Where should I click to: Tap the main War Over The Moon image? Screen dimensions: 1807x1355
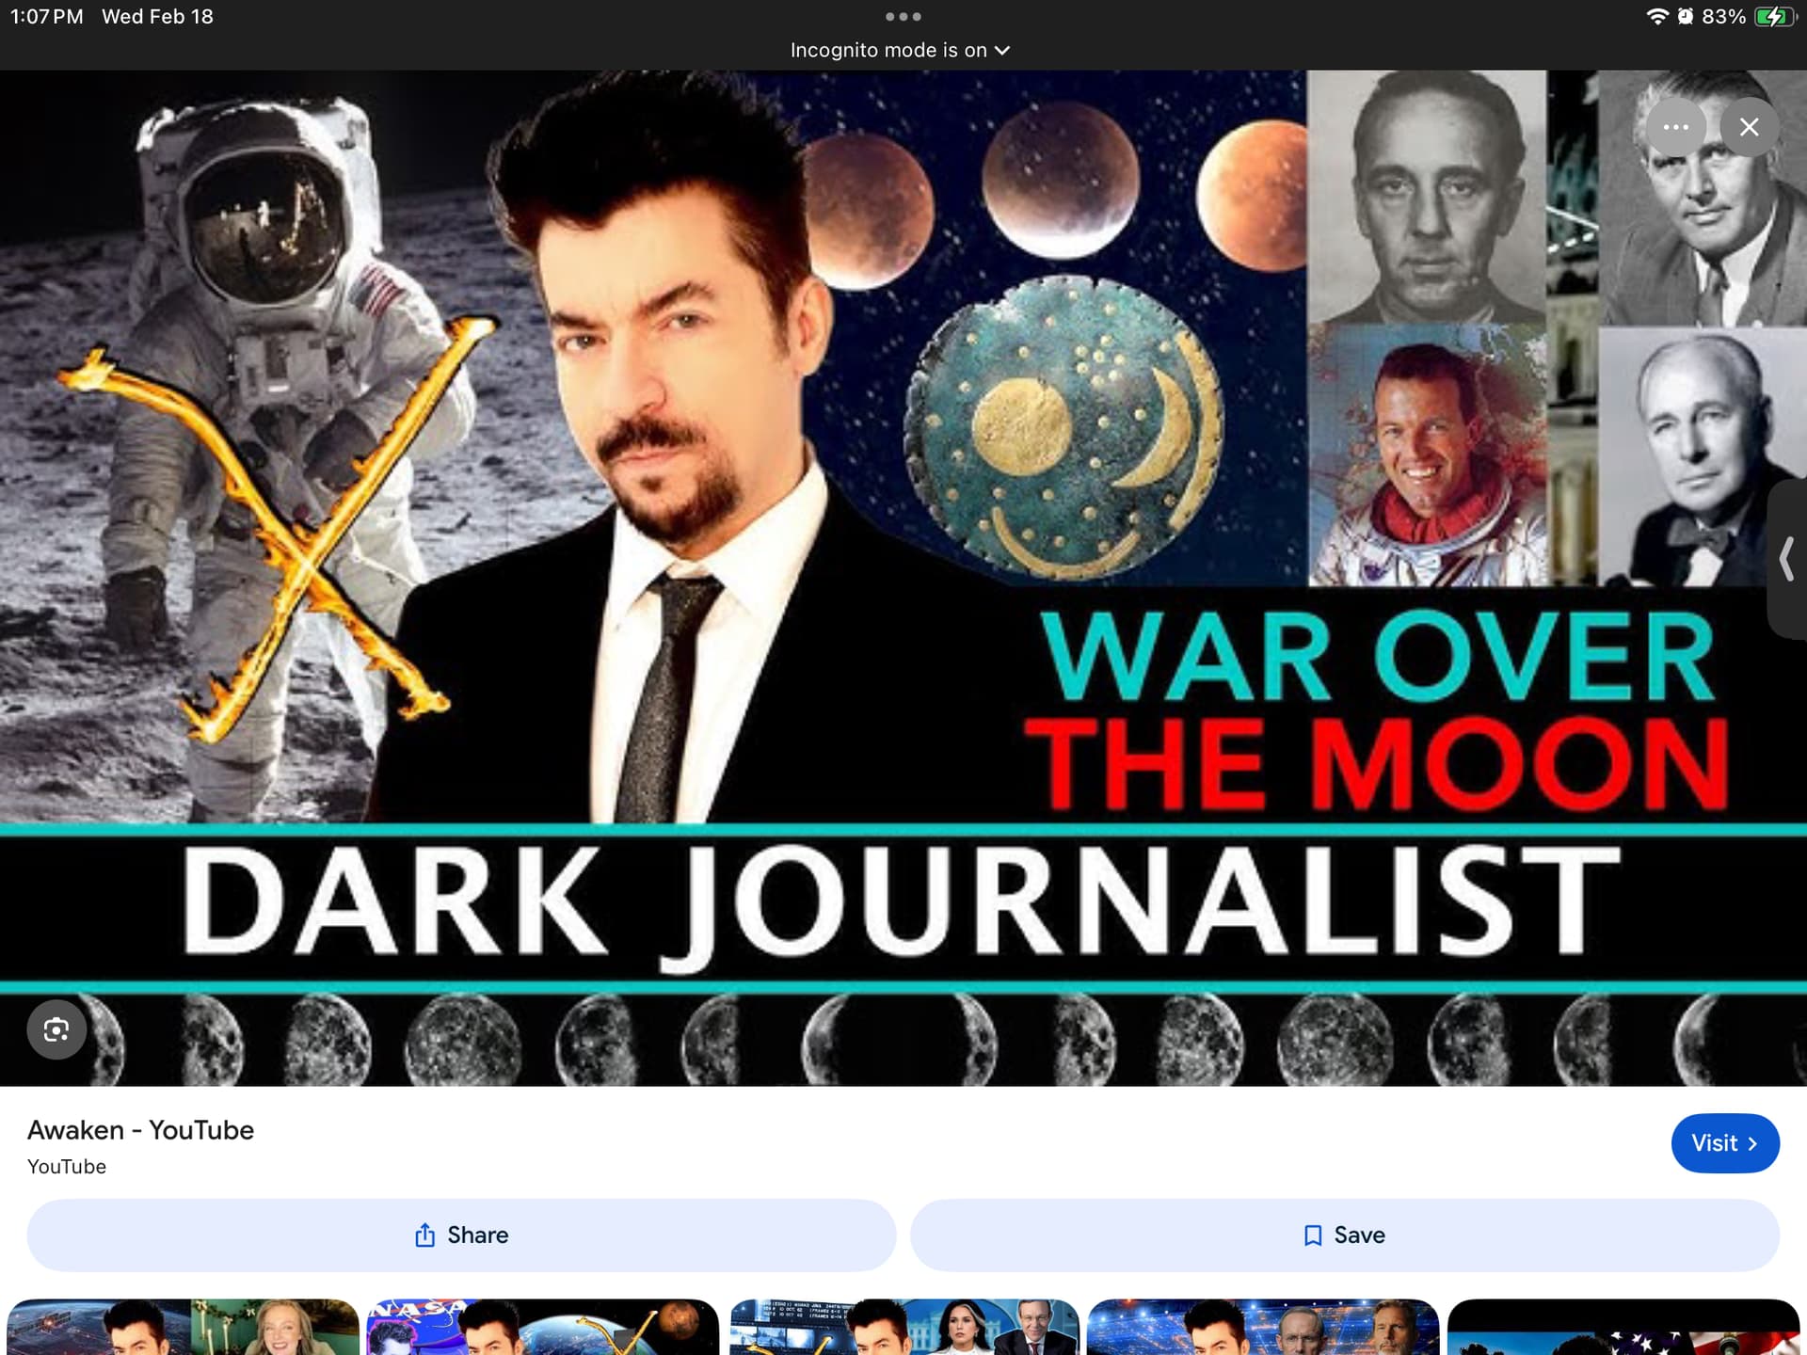click(x=903, y=578)
